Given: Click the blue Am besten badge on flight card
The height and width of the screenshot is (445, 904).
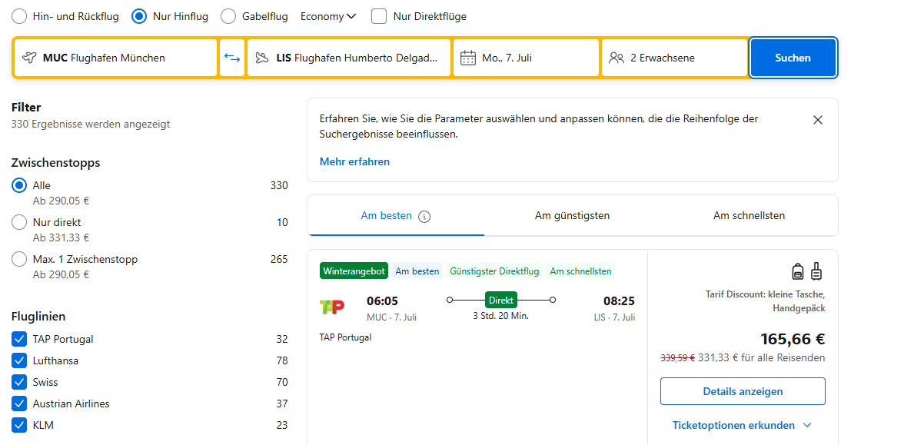Looking at the screenshot, I should pos(417,271).
